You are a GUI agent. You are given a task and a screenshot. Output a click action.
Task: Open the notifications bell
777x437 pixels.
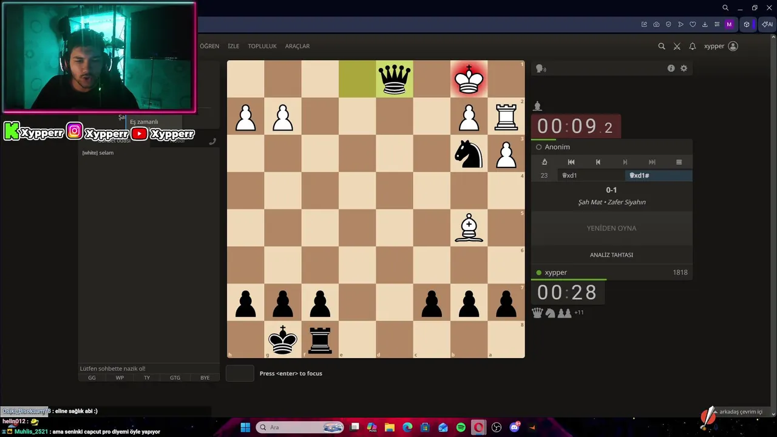[x=692, y=46]
